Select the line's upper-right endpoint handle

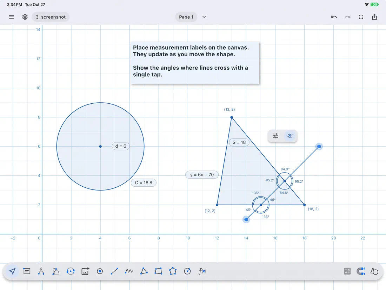pyautogui.click(x=319, y=147)
